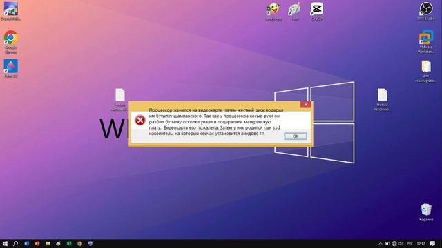The height and width of the screenshot is (248, 442).
Task: Open File Explorer from the taskbar
Action: [48, 243]
